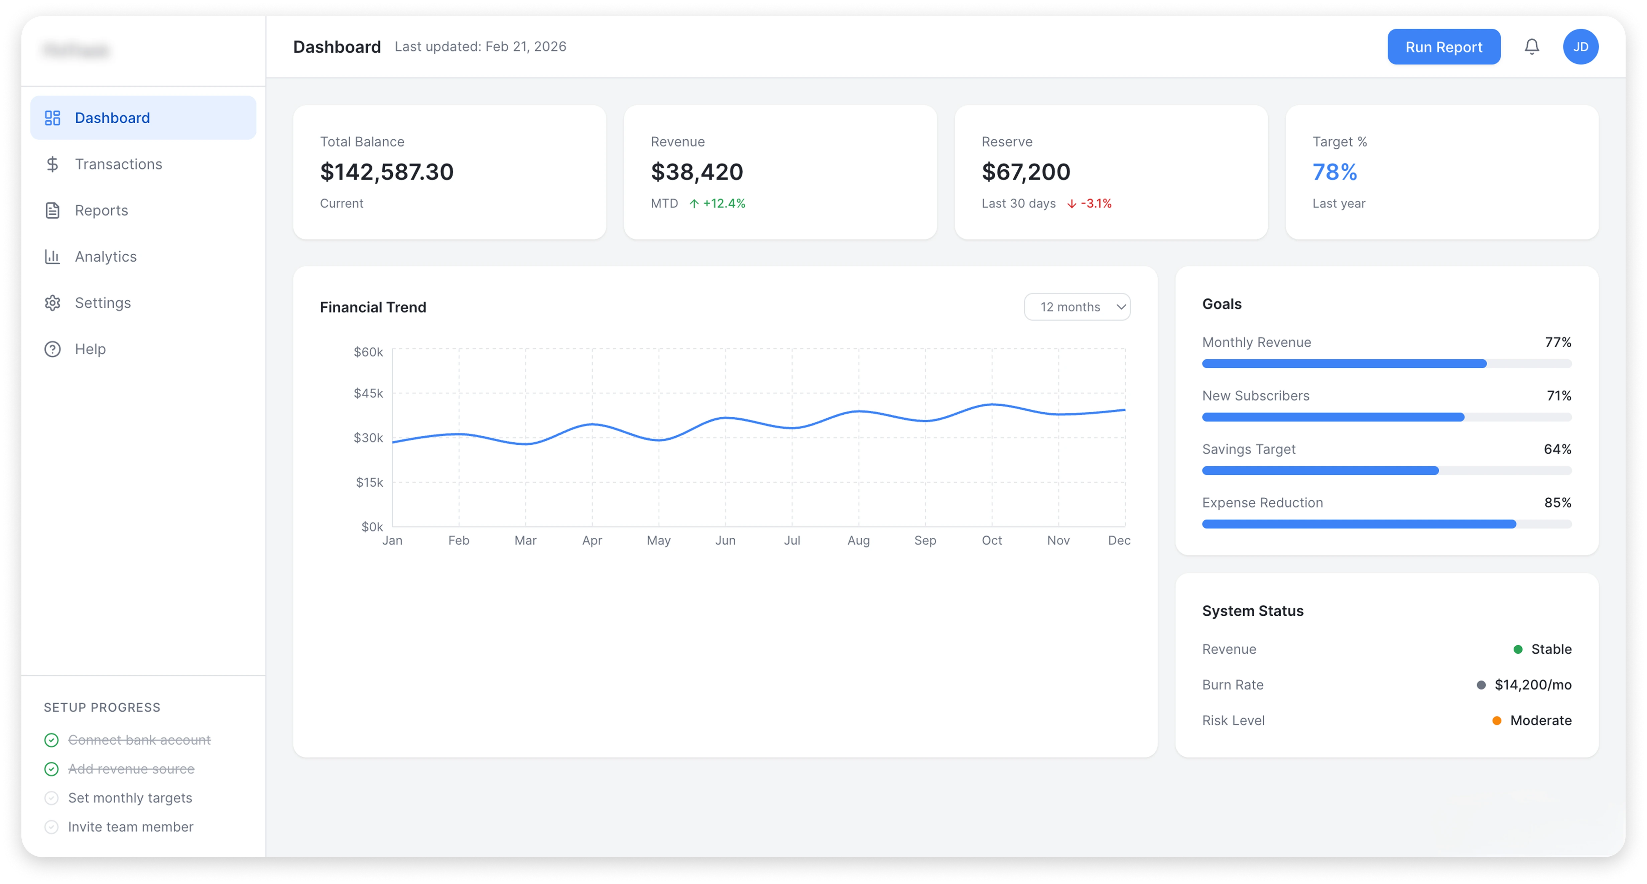Click the orange Moderate risk dot

pos(1497,720)
